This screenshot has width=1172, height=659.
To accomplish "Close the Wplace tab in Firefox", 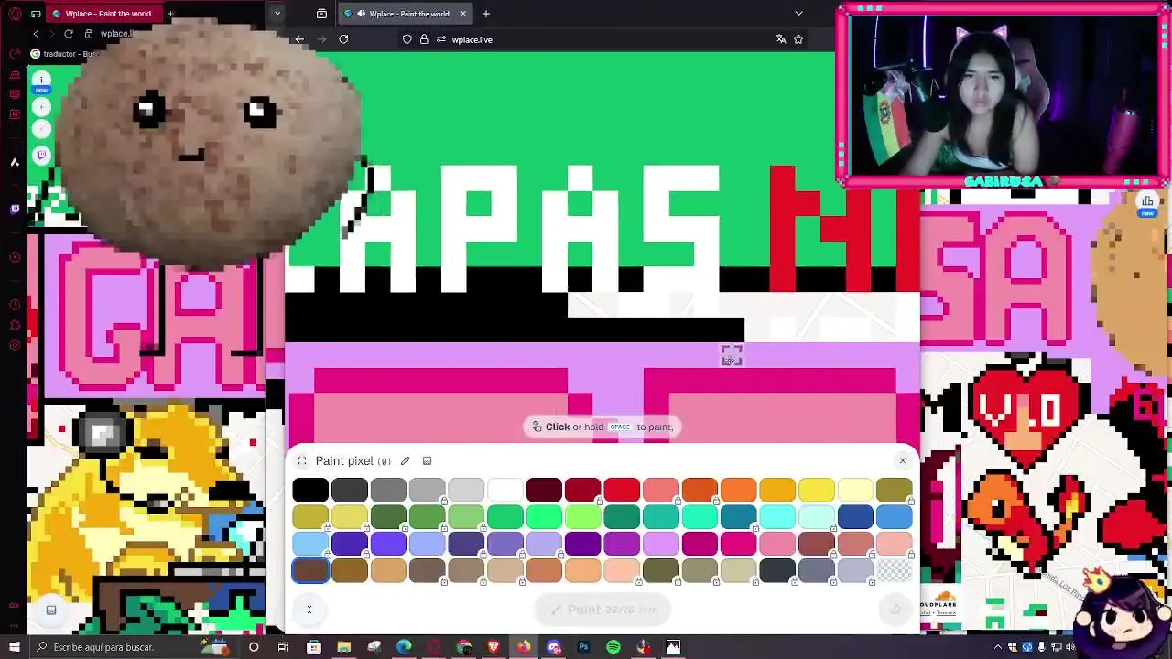I will [x=462, y=14].
